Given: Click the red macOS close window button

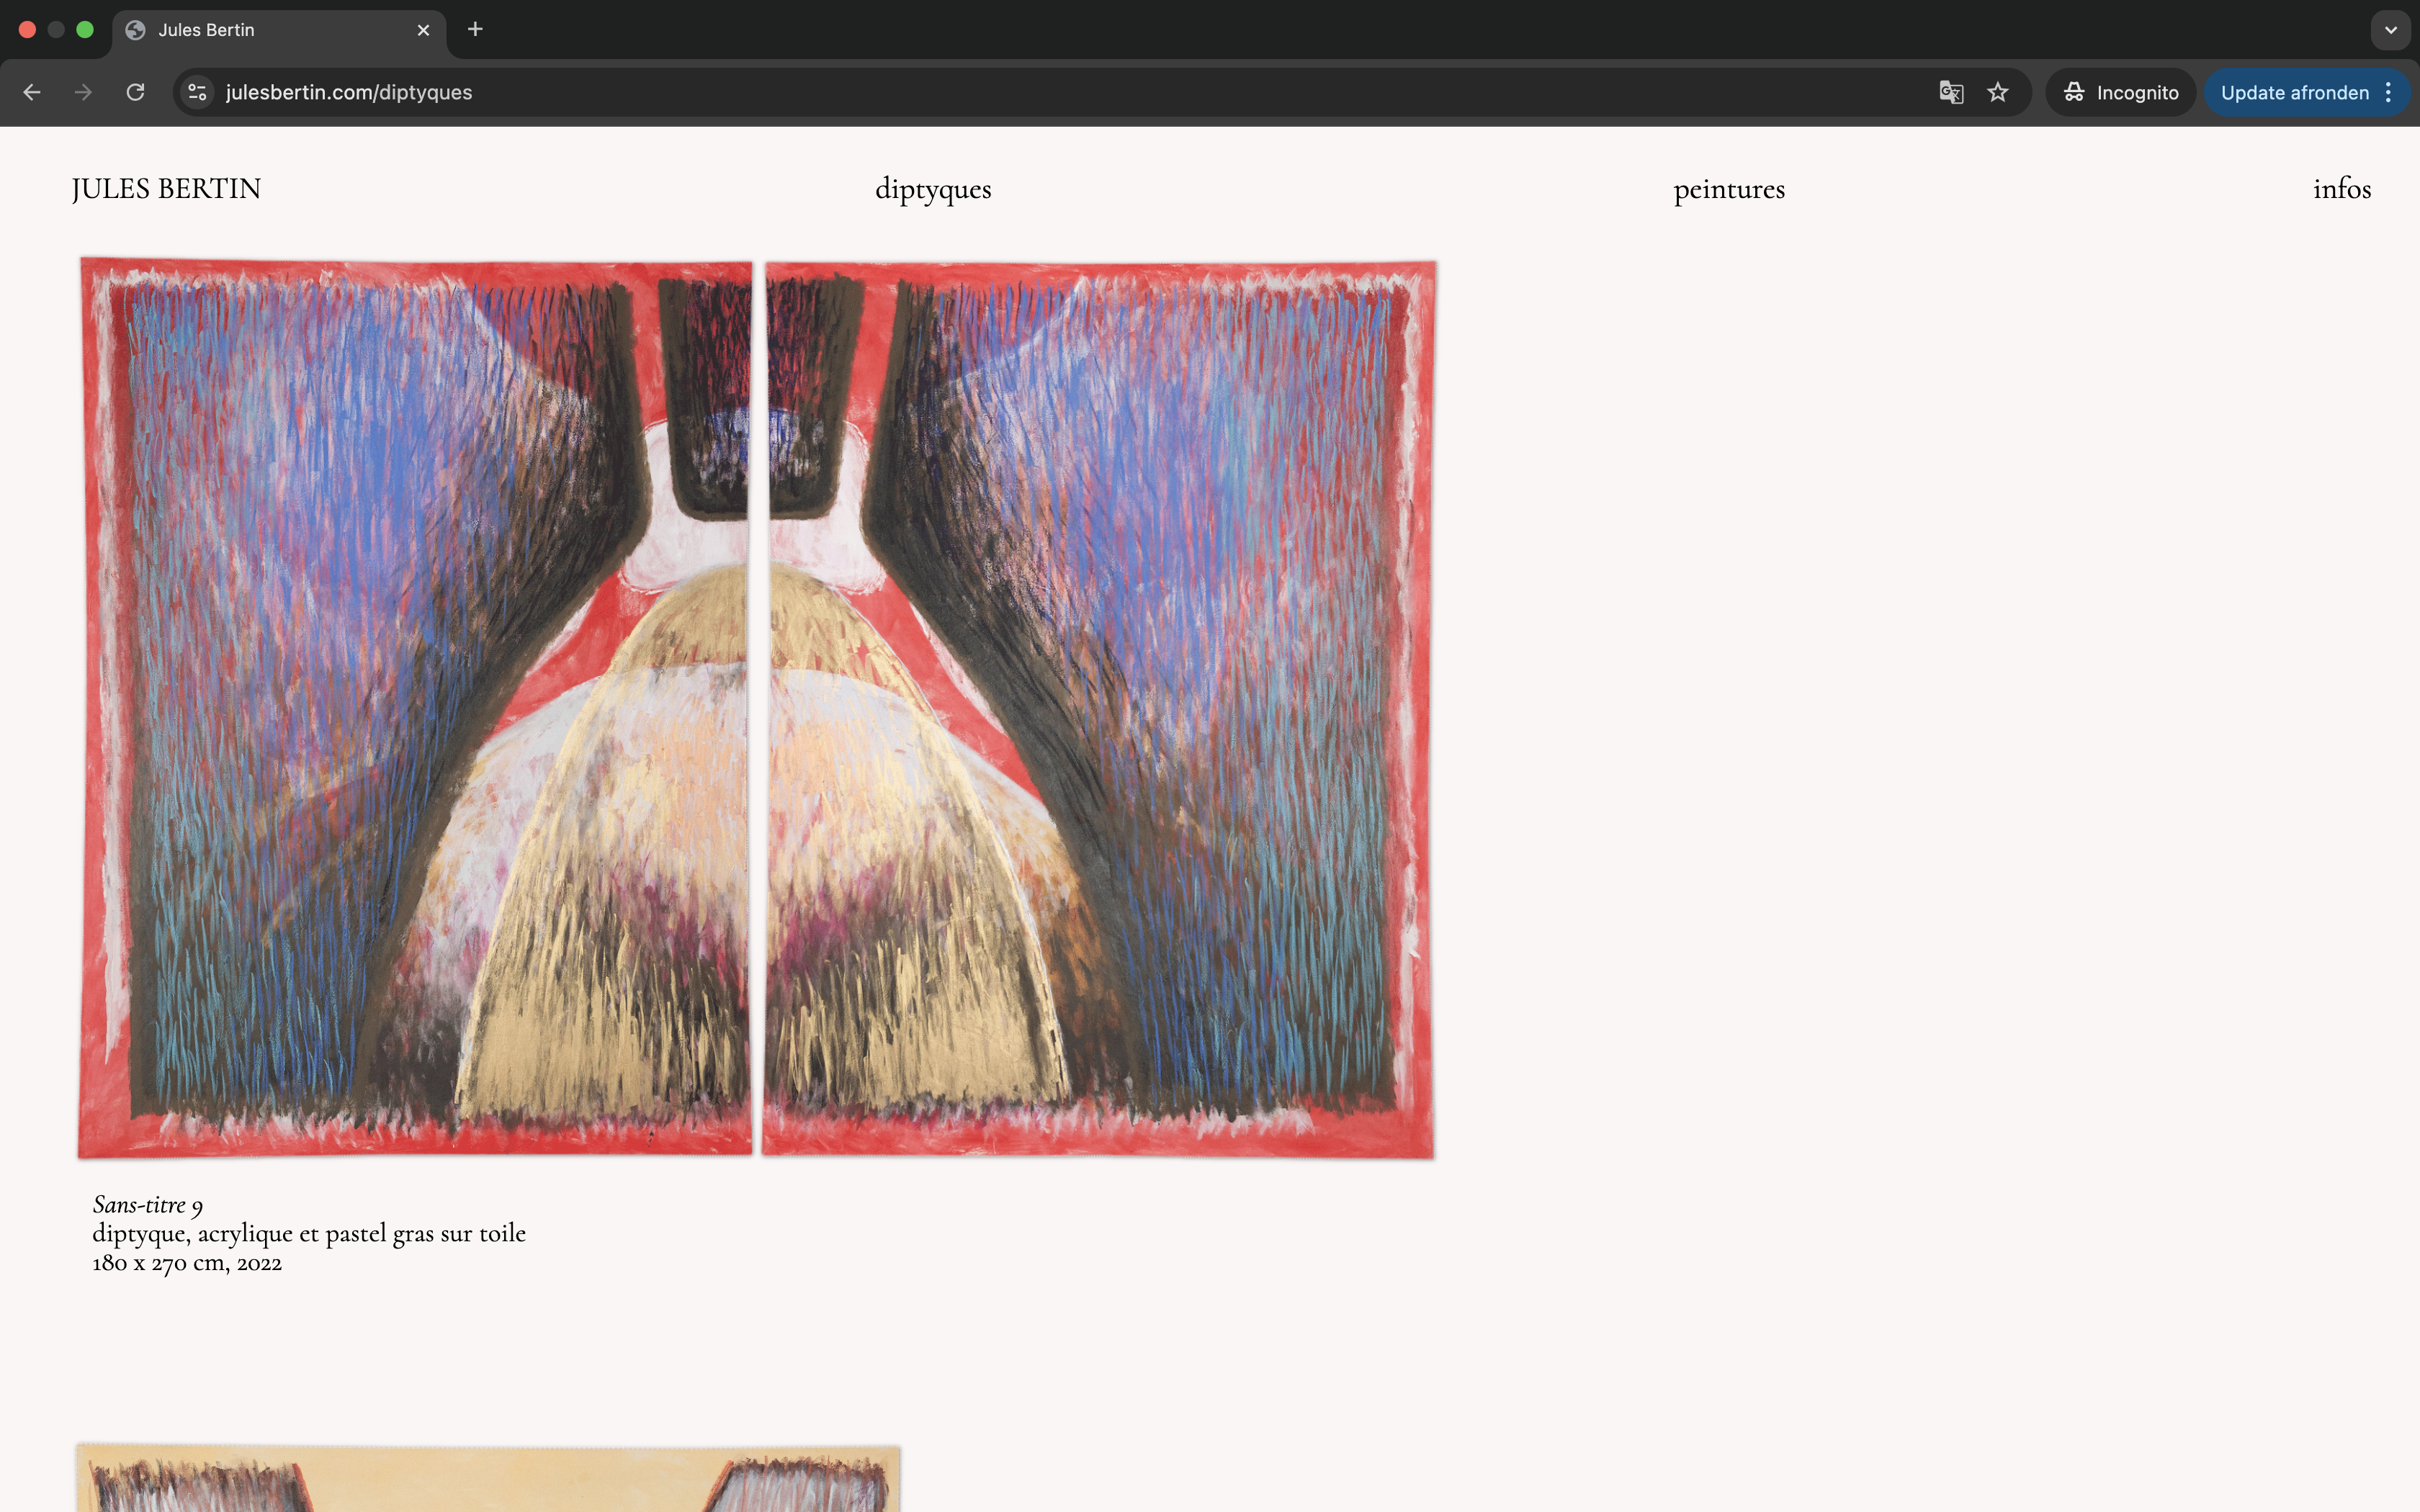Looking at the screenshot, I should pos(28,30).
